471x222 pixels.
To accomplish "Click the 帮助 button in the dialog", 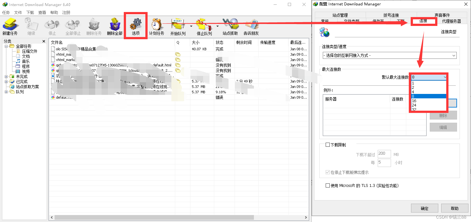I will pyautogui.click(x=454, y=208).
